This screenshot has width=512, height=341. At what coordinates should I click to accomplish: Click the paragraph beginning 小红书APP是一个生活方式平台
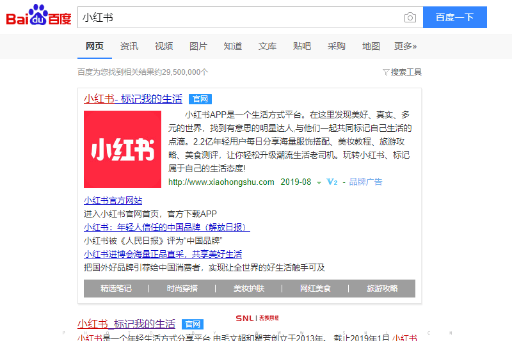tap(290, 141)
